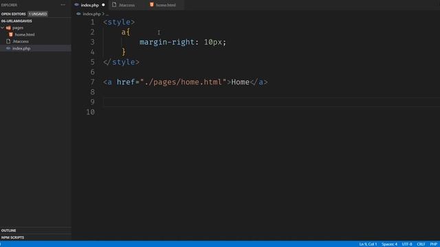Click line number 7 in the gutter
The height and width of the screenshot is (247, 440).
point(92,82)
